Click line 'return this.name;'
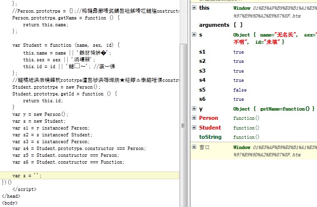This screenshot has width=317, height=207. pos(45,25)
